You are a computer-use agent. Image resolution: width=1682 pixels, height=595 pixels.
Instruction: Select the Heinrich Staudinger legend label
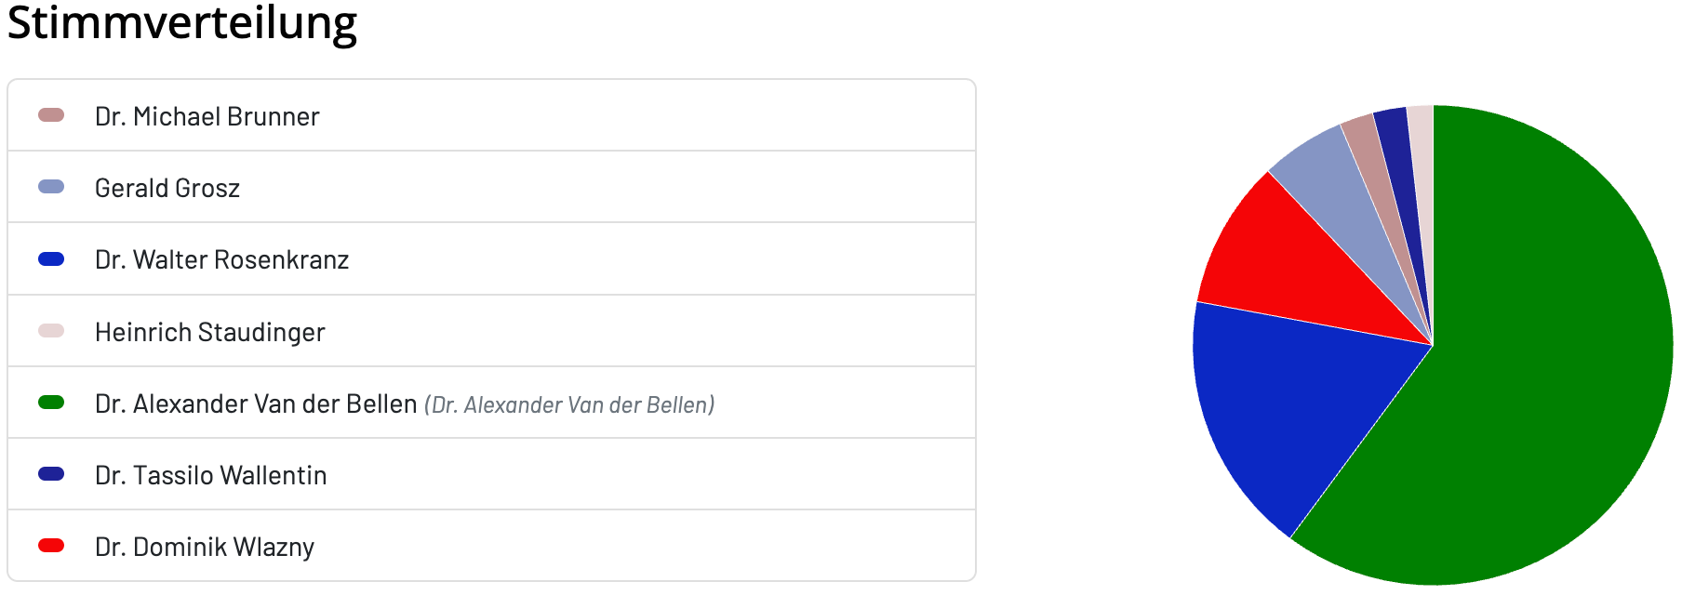point(210,332)
